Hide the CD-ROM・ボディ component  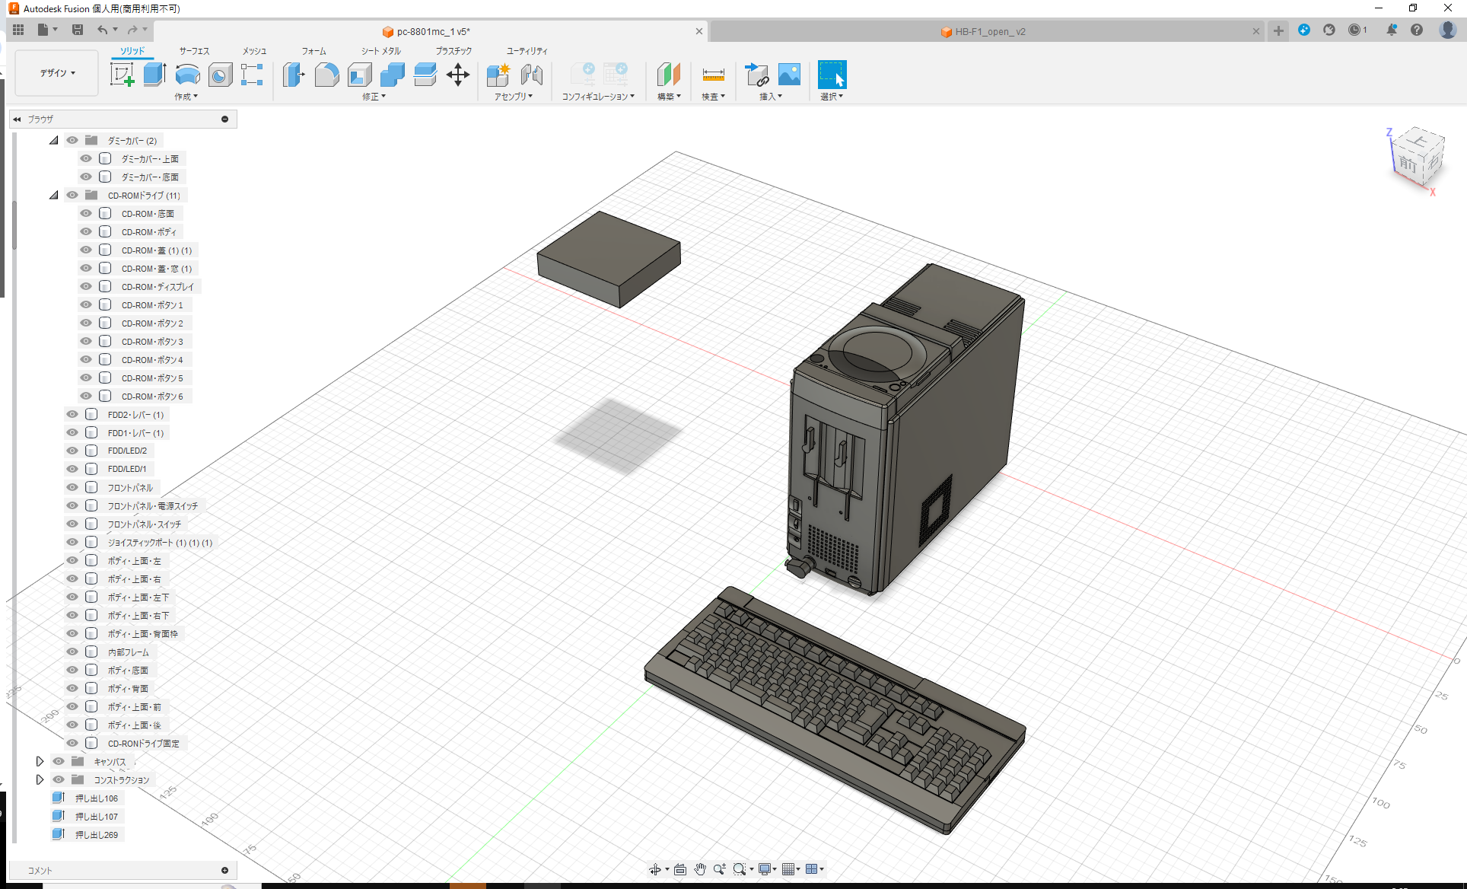tap(85, 231)
